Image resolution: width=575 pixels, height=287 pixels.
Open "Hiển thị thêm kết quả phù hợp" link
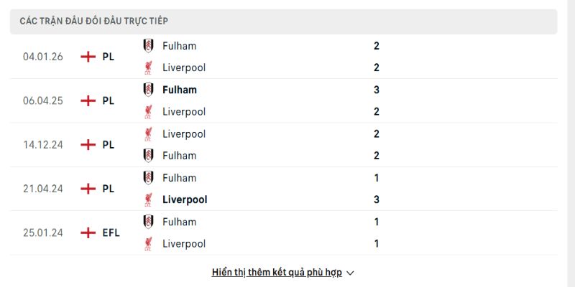click(277, 273)
